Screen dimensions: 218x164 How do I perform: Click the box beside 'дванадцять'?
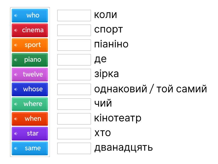click(74, 148)
